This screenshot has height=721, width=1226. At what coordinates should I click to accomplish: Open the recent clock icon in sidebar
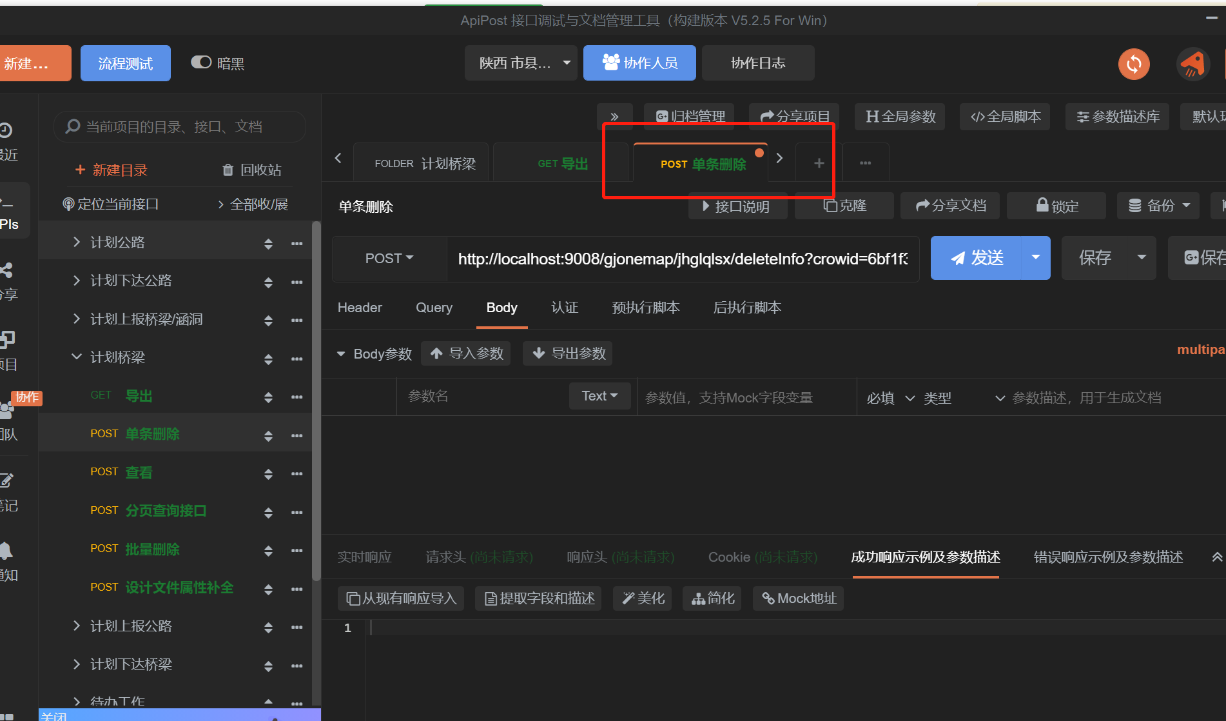pos(6,130)
